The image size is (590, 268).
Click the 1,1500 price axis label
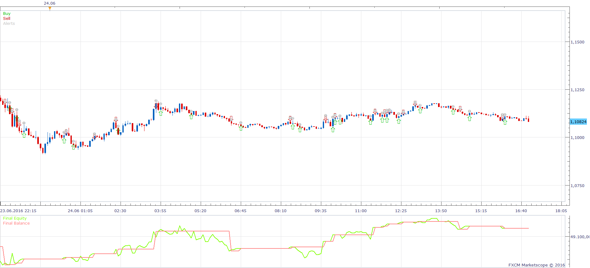(577, 42)
